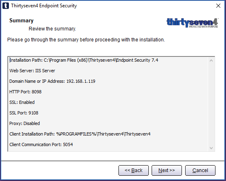Viewport: 226px width, 181px height.
Task: Go to the next installation step
Action: 167,170
